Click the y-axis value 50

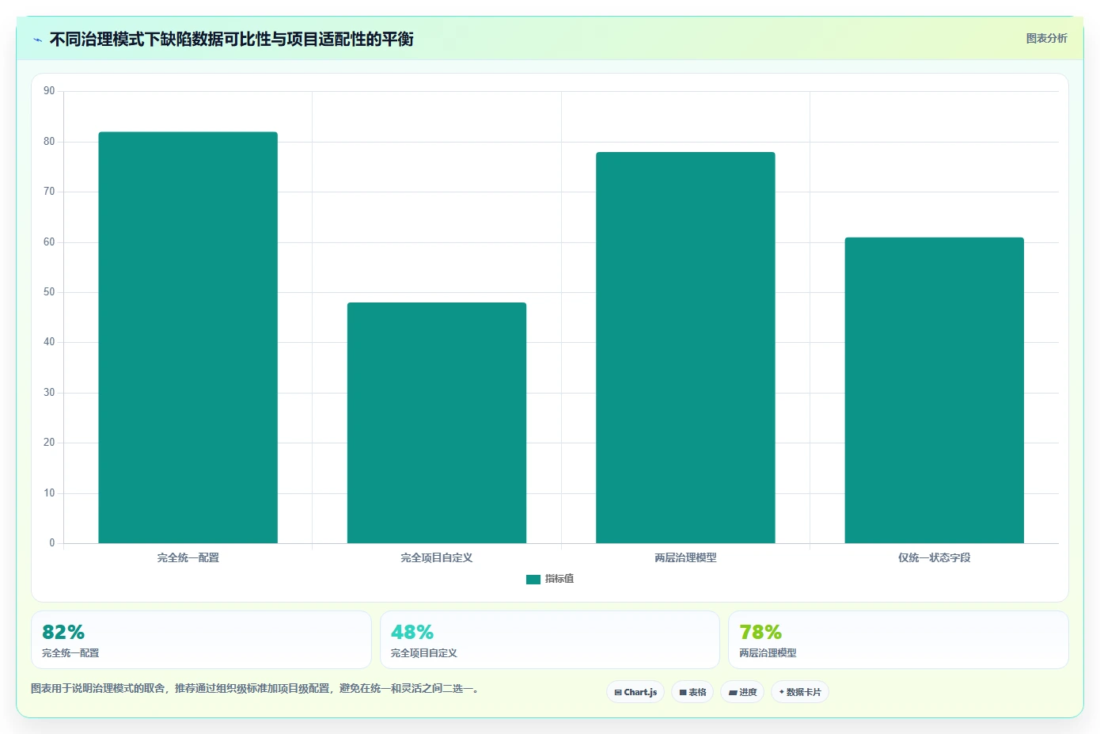tap(49, 292)
